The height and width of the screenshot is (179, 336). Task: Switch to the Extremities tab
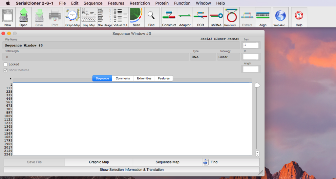pos(144,79)
